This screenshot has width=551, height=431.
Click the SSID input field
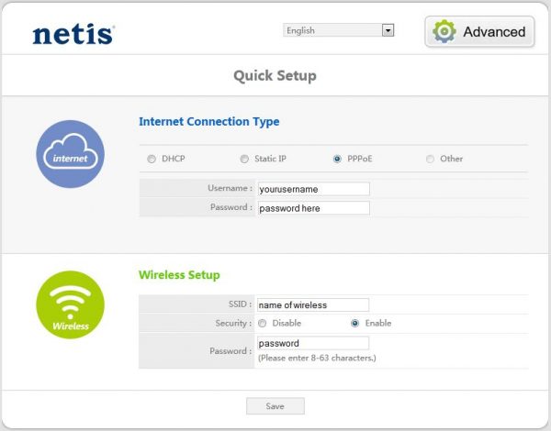coord(312,304)
